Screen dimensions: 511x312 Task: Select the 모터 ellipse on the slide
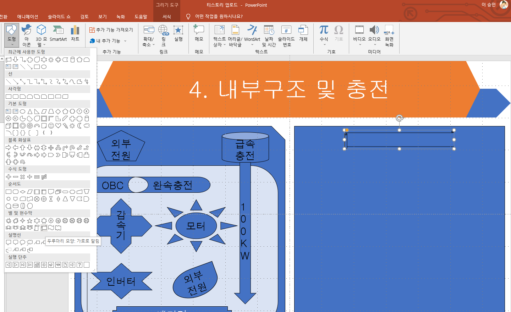click(196, 226)
